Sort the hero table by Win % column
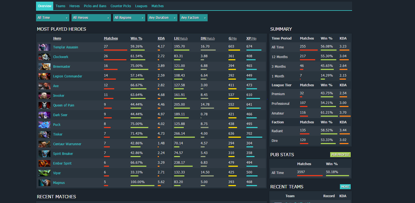This screenshot has width=415, height=203. pyautogui.click(x=136, y=38)
